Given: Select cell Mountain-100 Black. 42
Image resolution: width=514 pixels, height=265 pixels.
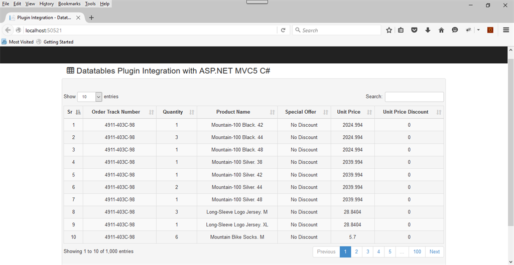Looking at the screenshot, I should tap(237, 125).
